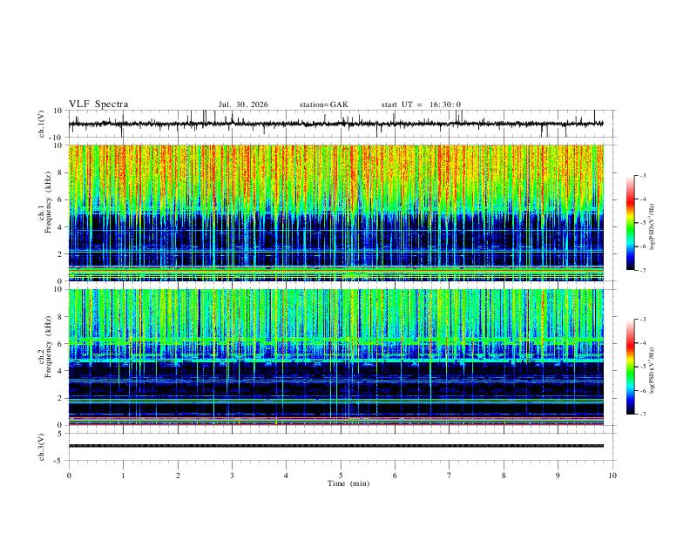Screen dimensions: 690x533
Task: Click the Time (min) axis label
Action: 348,483
